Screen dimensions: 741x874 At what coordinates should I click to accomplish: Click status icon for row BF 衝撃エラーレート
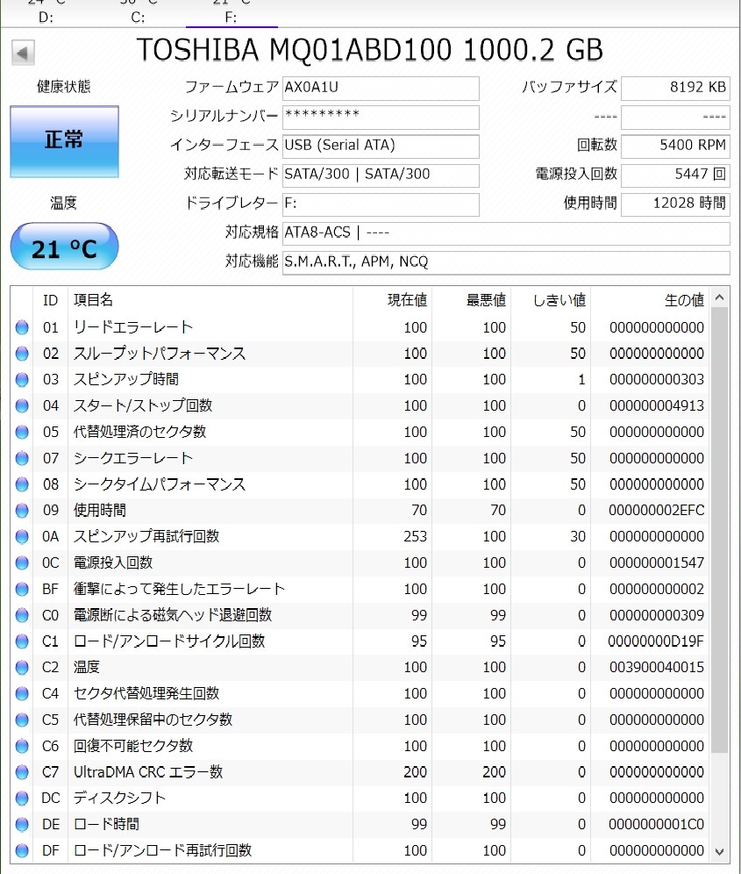click(22, 589)
